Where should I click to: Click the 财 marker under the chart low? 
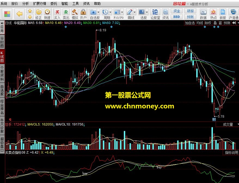click(x=214, y=120)
